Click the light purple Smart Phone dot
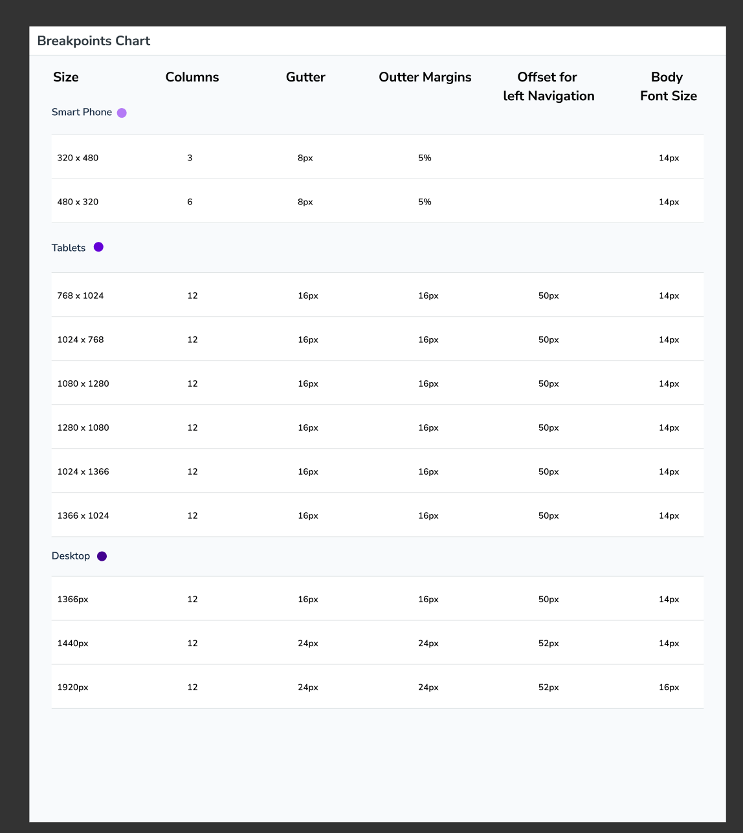743x833 pixels. click(122, 113)
